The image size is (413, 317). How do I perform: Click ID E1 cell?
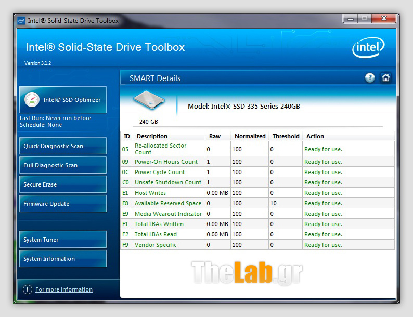(x=125, y=193)
